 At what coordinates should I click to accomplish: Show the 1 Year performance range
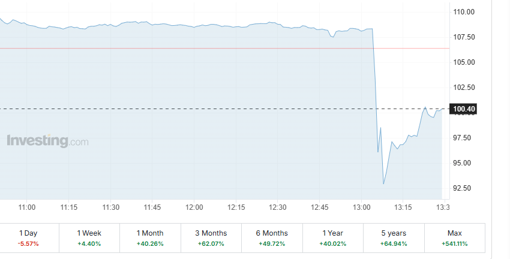[333, 238]
